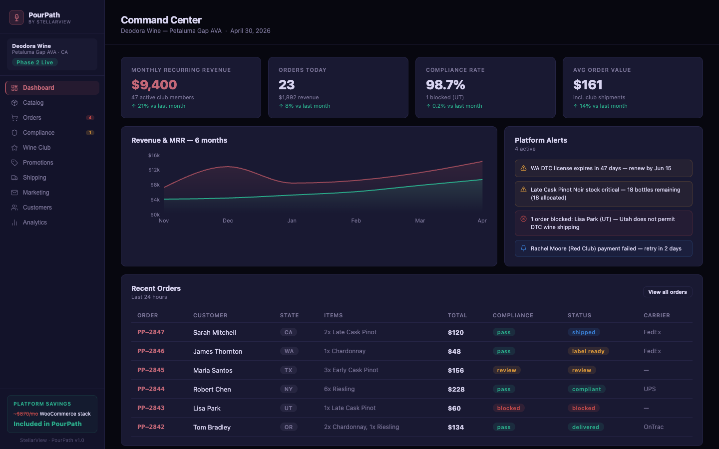Click the View all orders button

click(667, 292)
